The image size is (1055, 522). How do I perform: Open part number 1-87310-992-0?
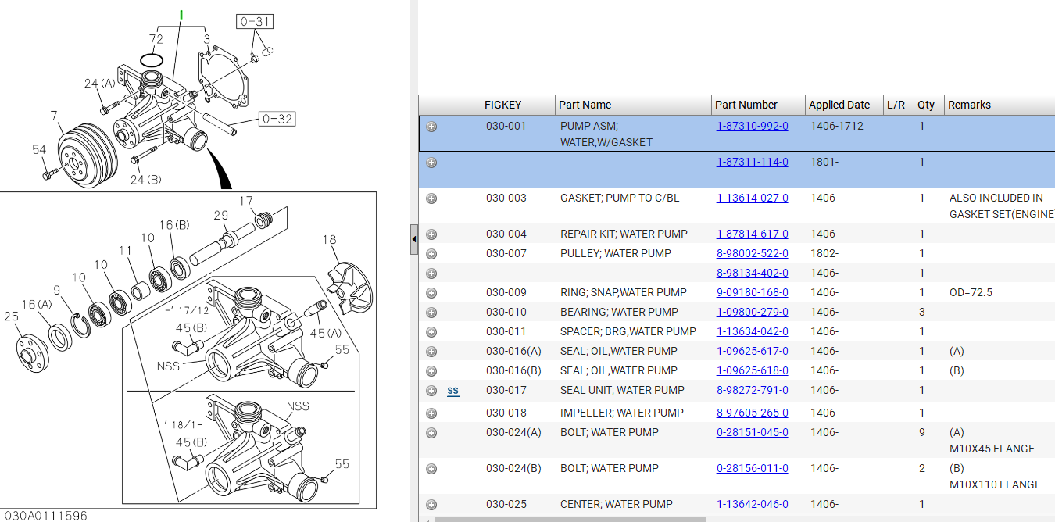pyautogui.click(x=752, y=126)
